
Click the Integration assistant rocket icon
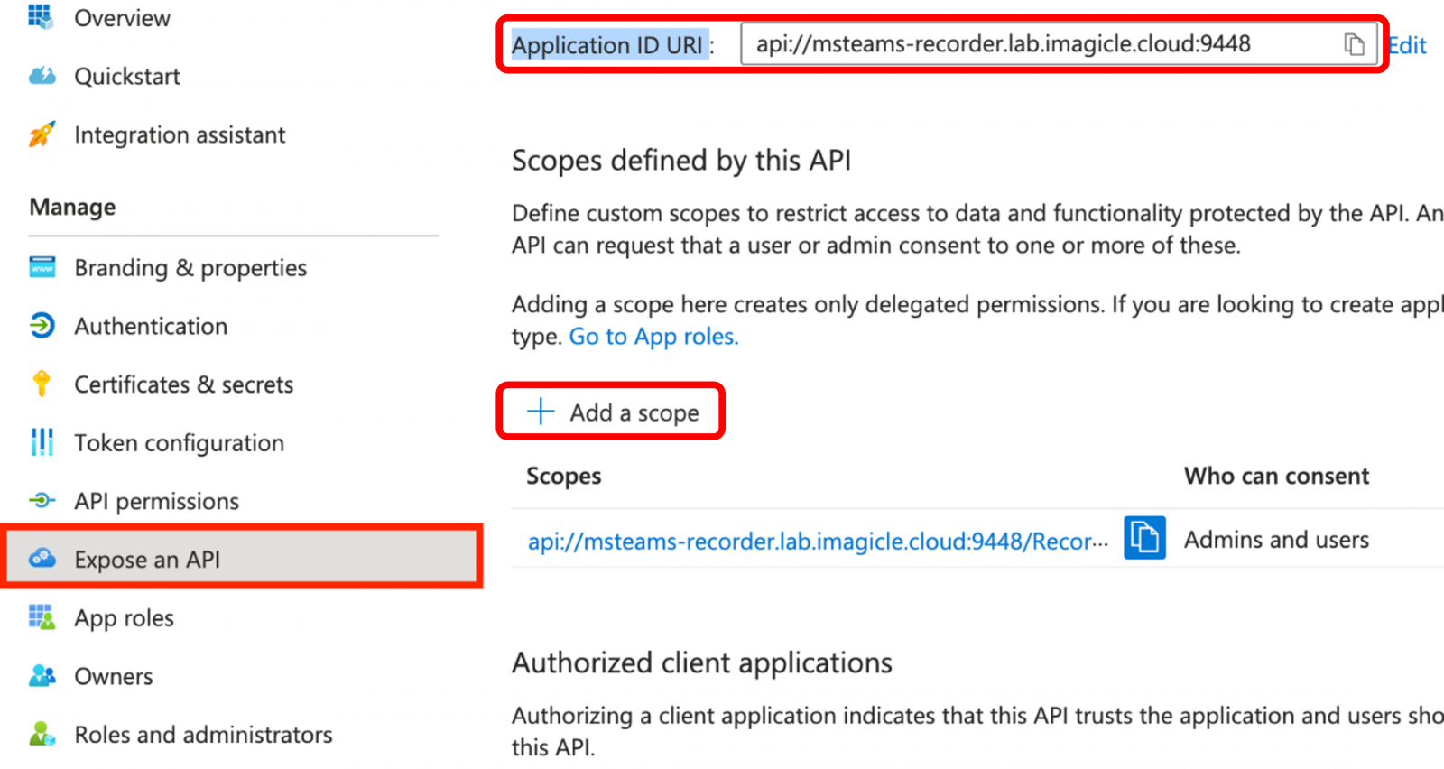tap(42, 134)
